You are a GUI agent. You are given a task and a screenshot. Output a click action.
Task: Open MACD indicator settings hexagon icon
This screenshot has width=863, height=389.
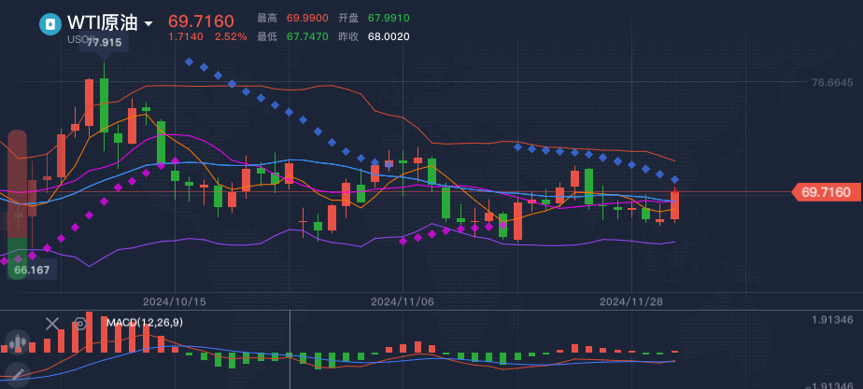tap(80, 324)
